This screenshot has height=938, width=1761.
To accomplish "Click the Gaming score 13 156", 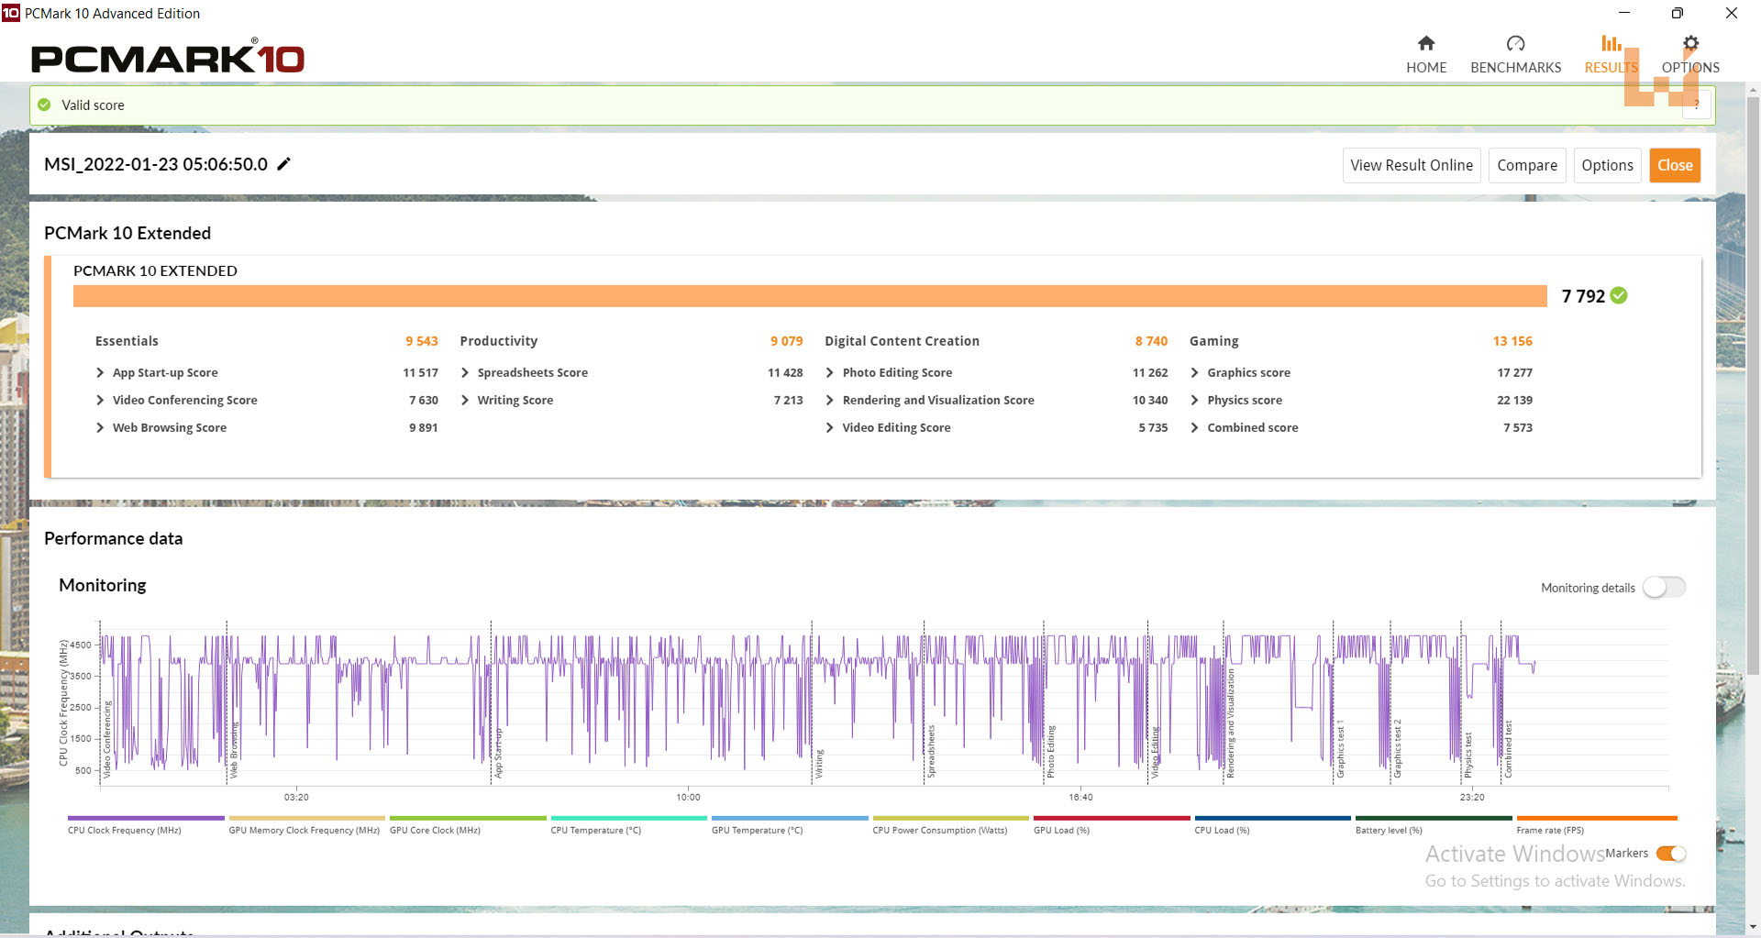I will [1512, 341].
